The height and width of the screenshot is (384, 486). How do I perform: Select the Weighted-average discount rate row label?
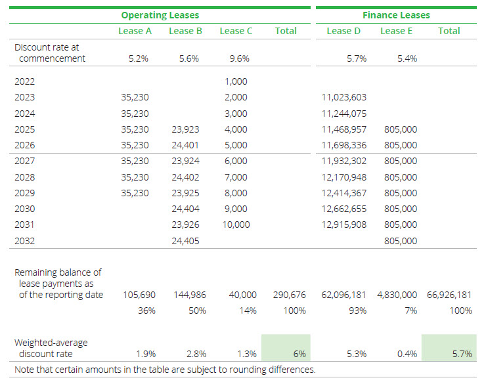pos(51,349)
